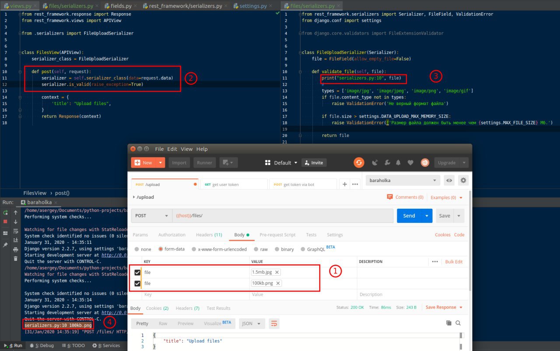Select 'raw' body type
The image size is (560, 351).
(256, 249)
